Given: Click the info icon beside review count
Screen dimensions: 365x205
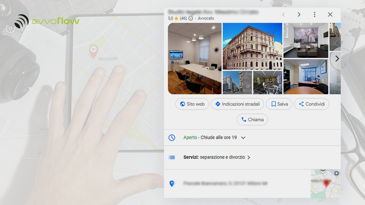Looking at the screenshot, I should (x=191, y=18).
